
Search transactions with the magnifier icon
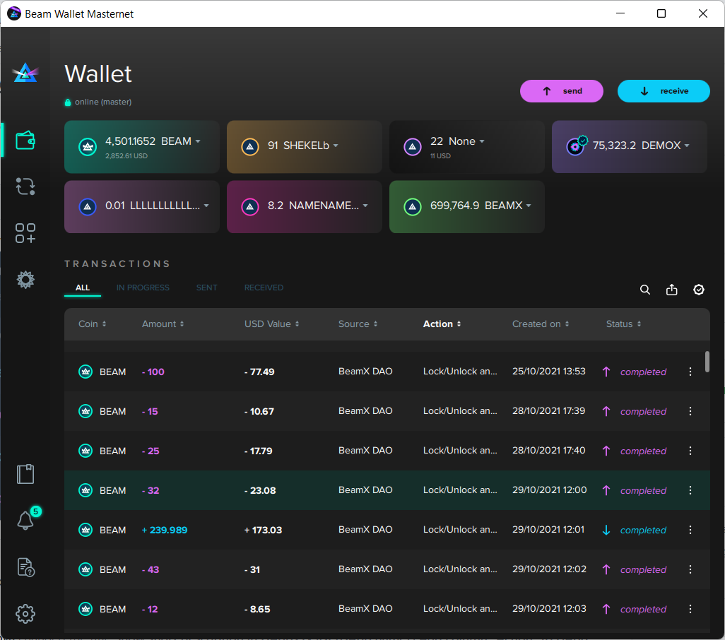click(x=644, y=290)
